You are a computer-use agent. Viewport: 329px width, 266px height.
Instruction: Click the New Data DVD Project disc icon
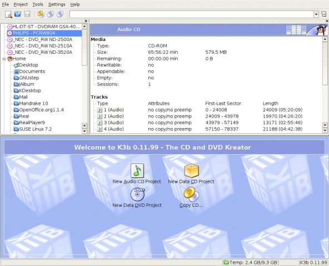click(x=137, y=194)
